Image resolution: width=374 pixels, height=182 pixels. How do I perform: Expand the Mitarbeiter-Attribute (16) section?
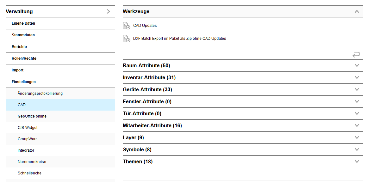[x=357, y=125]
